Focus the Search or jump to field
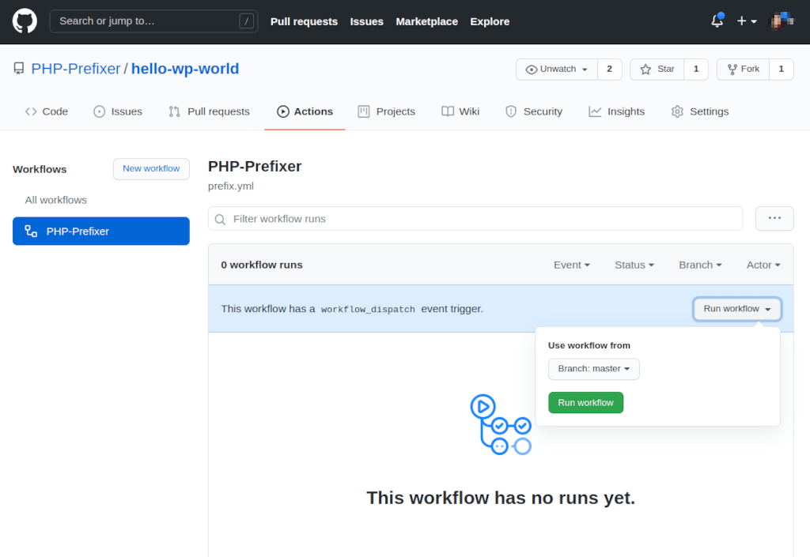Image resolution: width=810 pixels, height=557 pixels. pyautogui.click(x=153, y=21)
